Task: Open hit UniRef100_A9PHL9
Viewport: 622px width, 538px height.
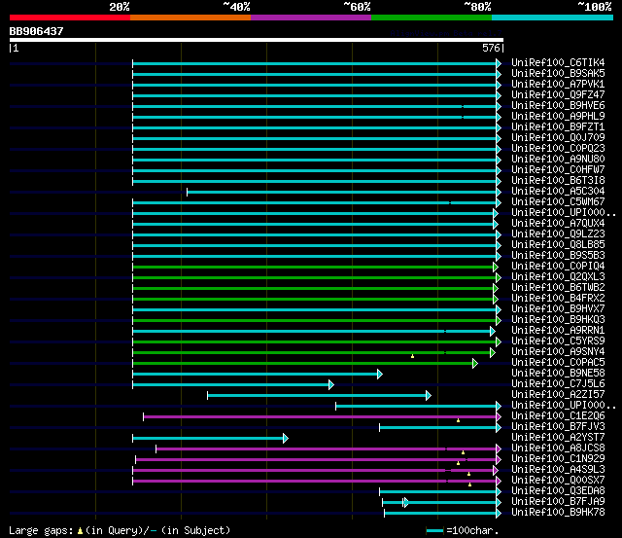Action: click(558, 117)
